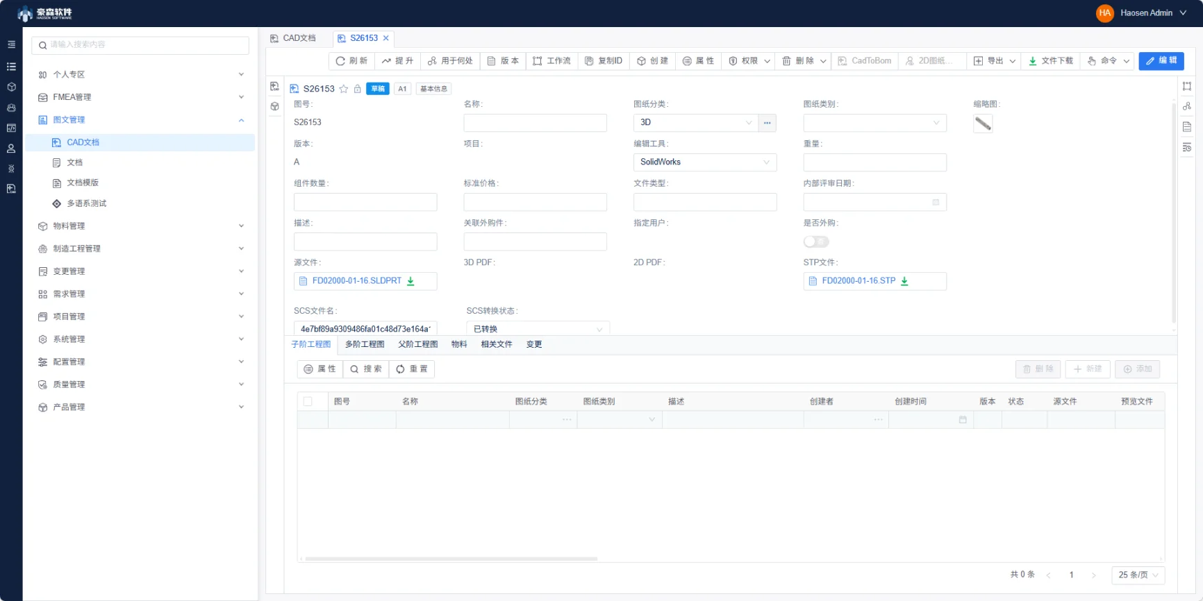Toggle the 是否外购 switch
Screen dimensions: 1203x601
816,242
